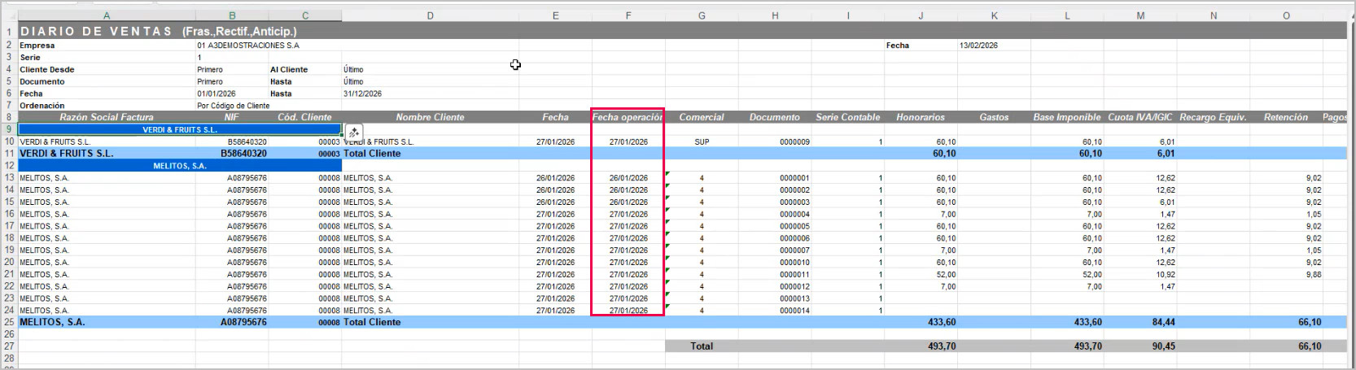Select row 25 header number
This screenshot has width=1356, height=370.
[9, 322]
